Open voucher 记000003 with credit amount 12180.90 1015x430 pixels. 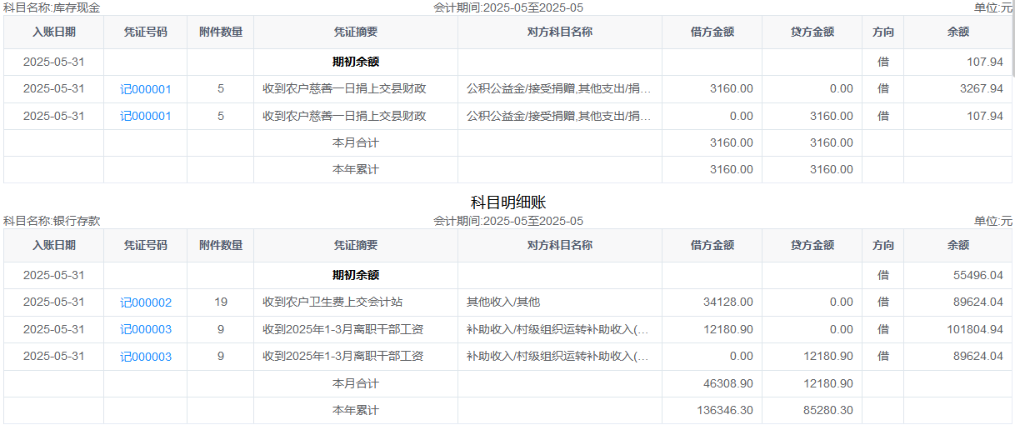point(145,356)
